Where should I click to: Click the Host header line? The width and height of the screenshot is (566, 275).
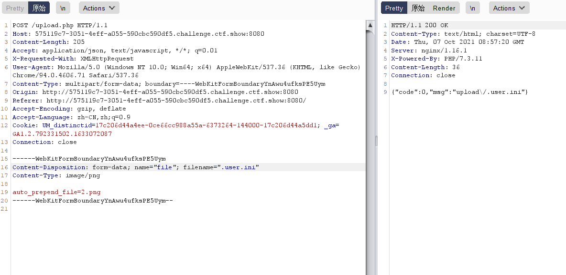click(x=138, y=34)
